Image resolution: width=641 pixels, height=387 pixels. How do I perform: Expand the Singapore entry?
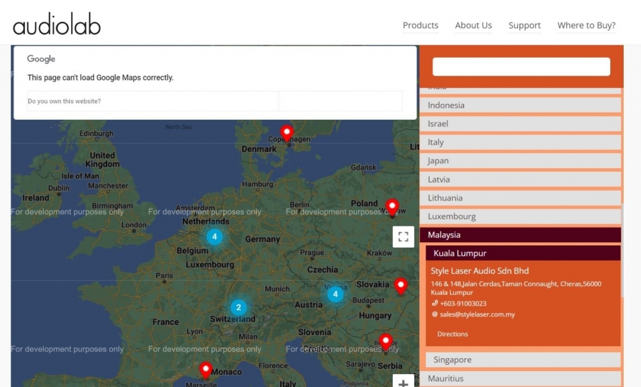[x=523, y=359]
